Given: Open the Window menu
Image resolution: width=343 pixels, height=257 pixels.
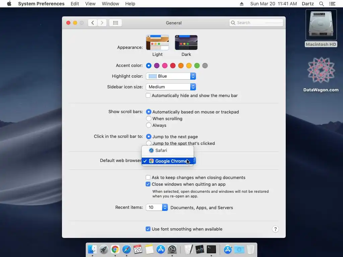Looking at the screenshot, I should click(x=111, y=4).
